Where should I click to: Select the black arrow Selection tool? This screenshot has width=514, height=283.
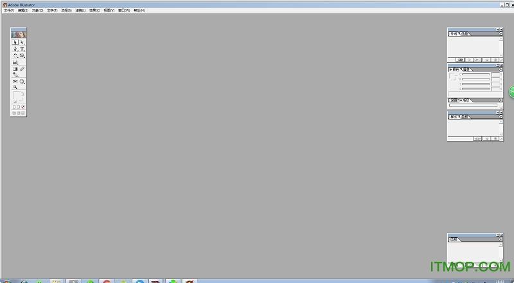[15, 42]
